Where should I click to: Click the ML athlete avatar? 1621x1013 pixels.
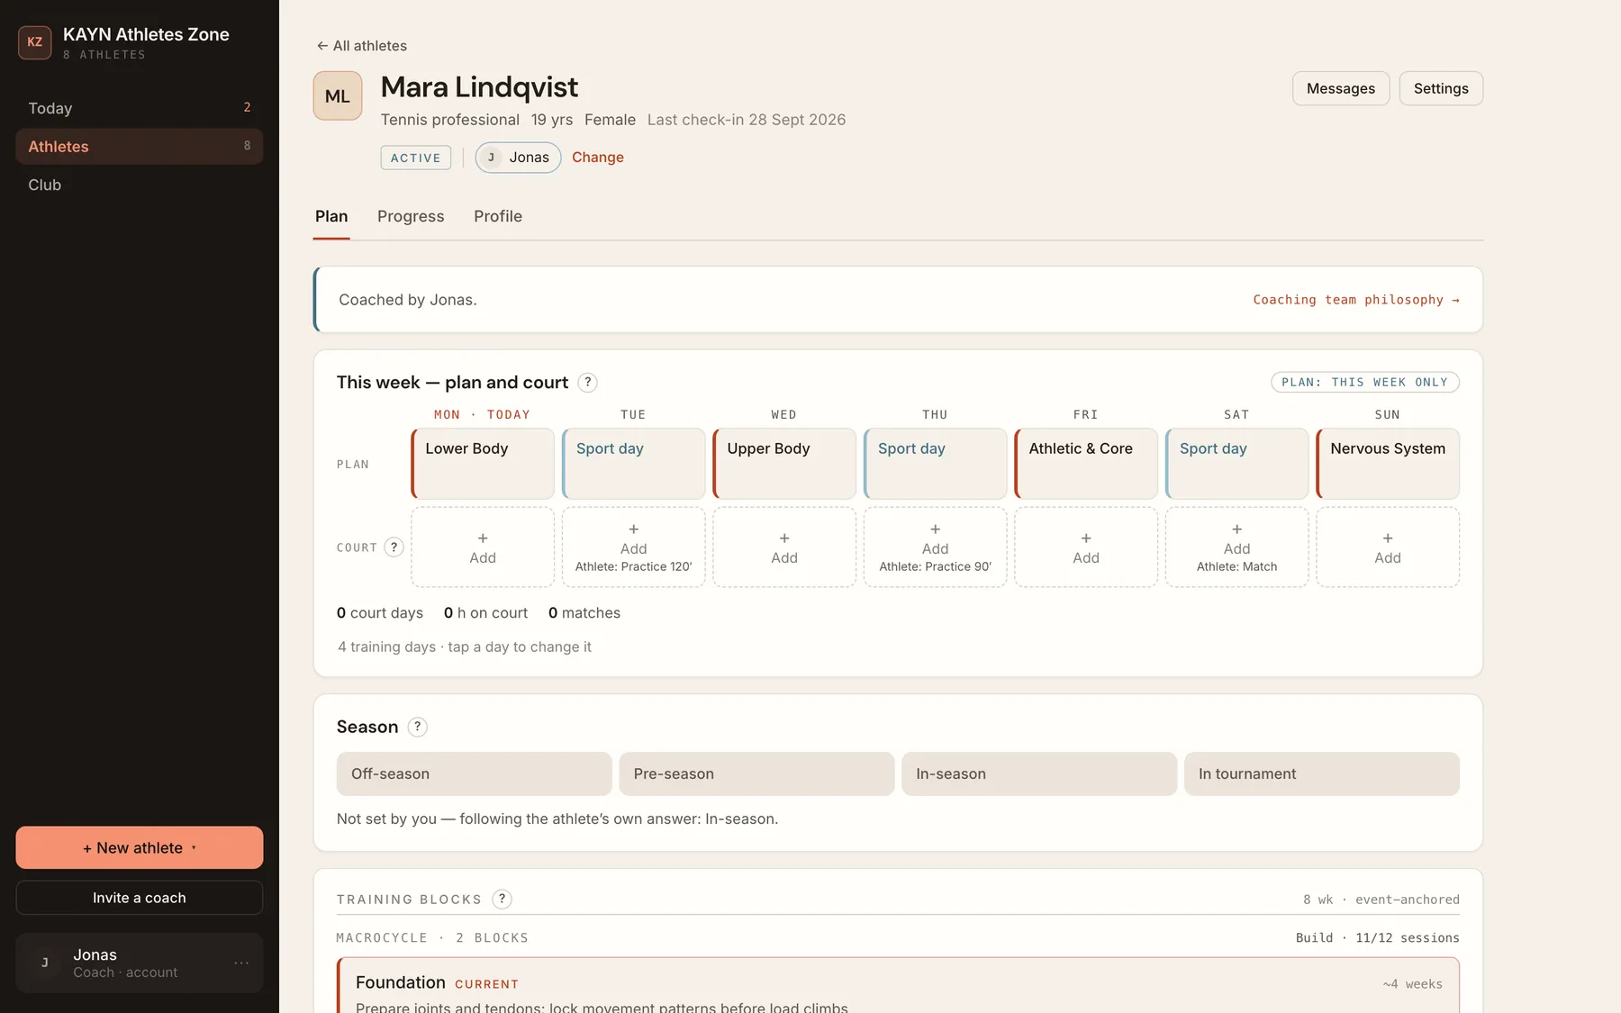[338, 95]
